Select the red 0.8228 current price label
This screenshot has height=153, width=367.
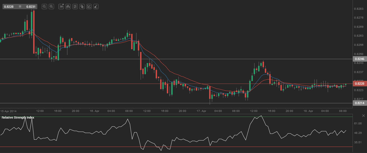[359, 84]
